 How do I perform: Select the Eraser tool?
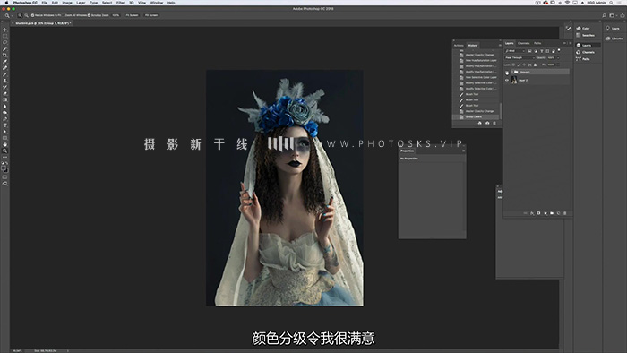coord(4,93)
